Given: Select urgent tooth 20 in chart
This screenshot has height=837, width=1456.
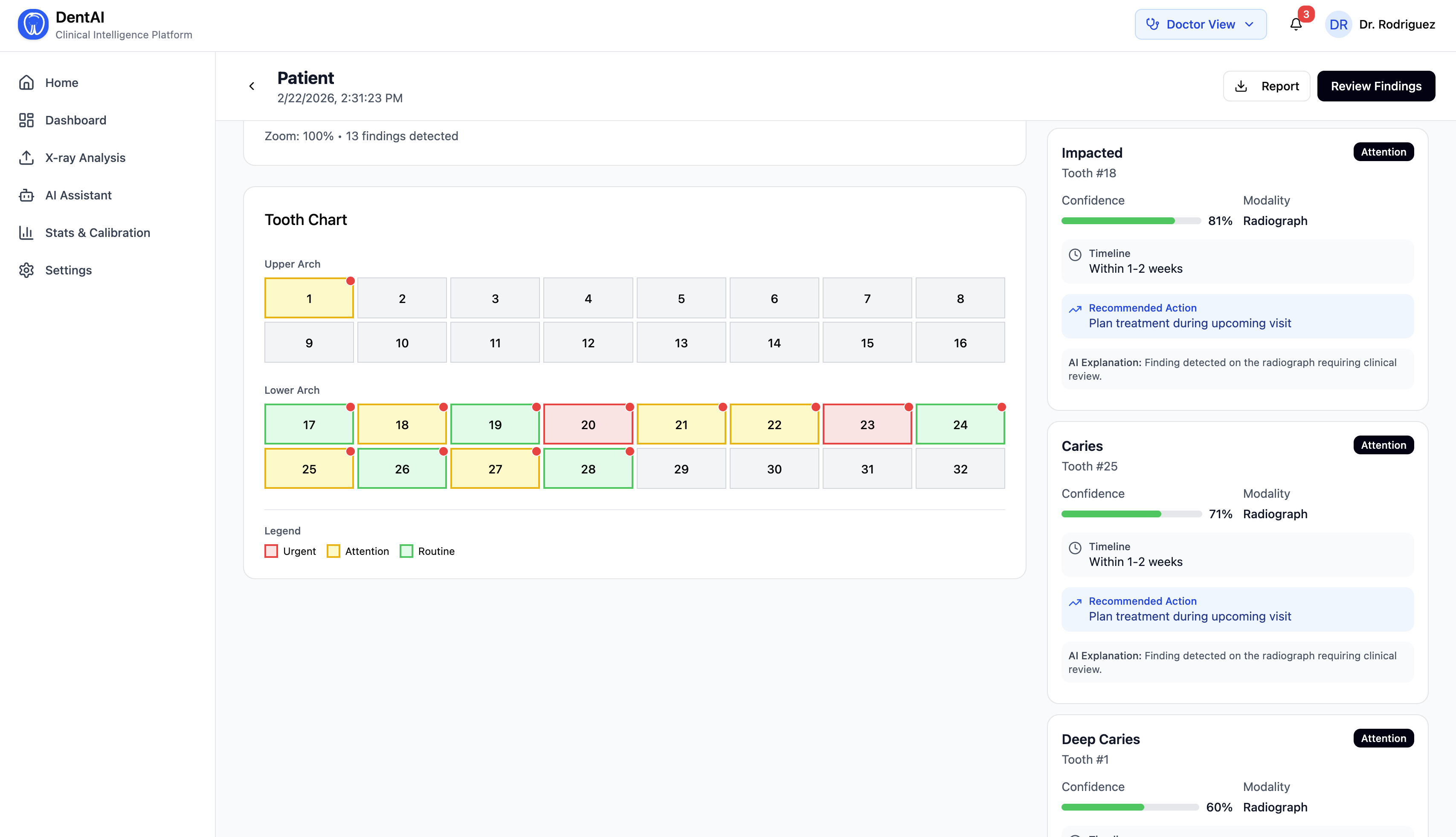Looking at the screenshot, I should [588, 424].
